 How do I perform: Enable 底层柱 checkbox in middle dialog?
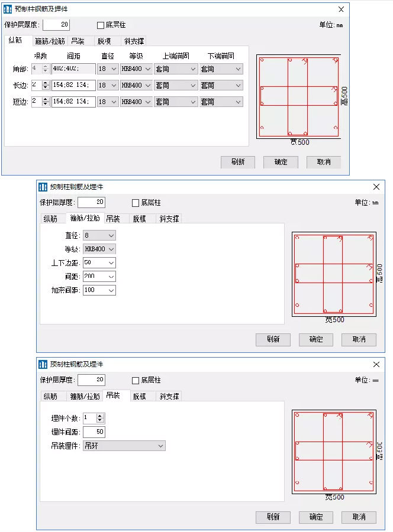(136, 203)
